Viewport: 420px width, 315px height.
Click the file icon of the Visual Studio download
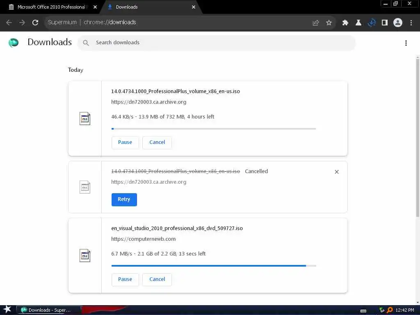(85, 256)
